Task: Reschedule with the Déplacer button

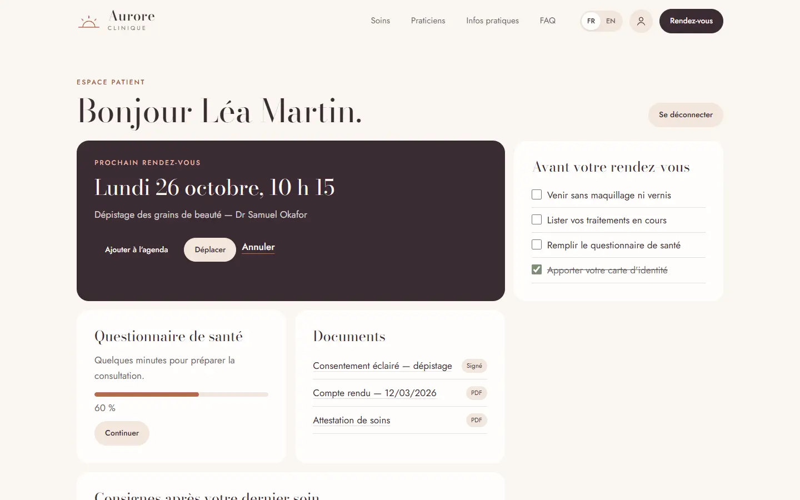Action: [210, 250]
